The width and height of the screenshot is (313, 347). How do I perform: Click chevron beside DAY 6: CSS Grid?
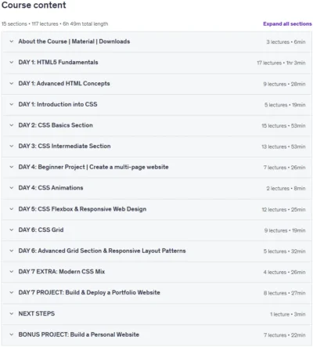tap(12, 230)
